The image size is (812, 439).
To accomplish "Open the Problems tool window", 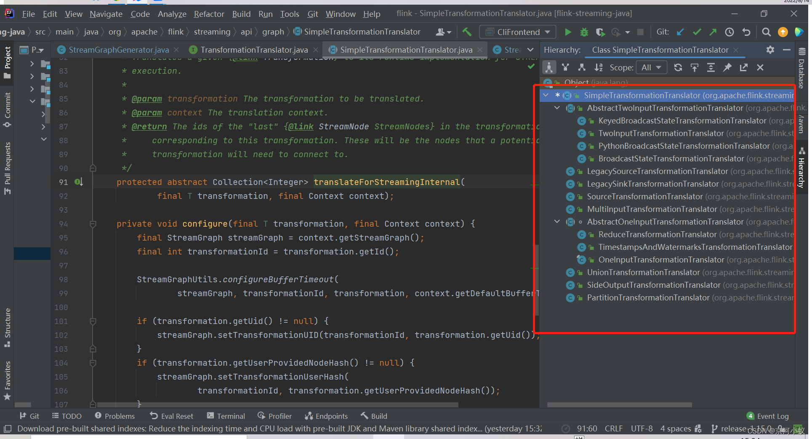I will click(114, 416).
